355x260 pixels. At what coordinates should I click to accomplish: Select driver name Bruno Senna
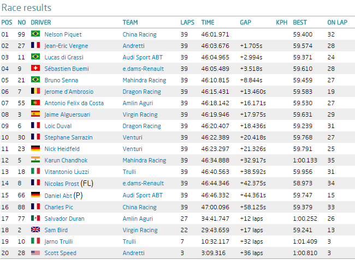(x=61, y=80)
